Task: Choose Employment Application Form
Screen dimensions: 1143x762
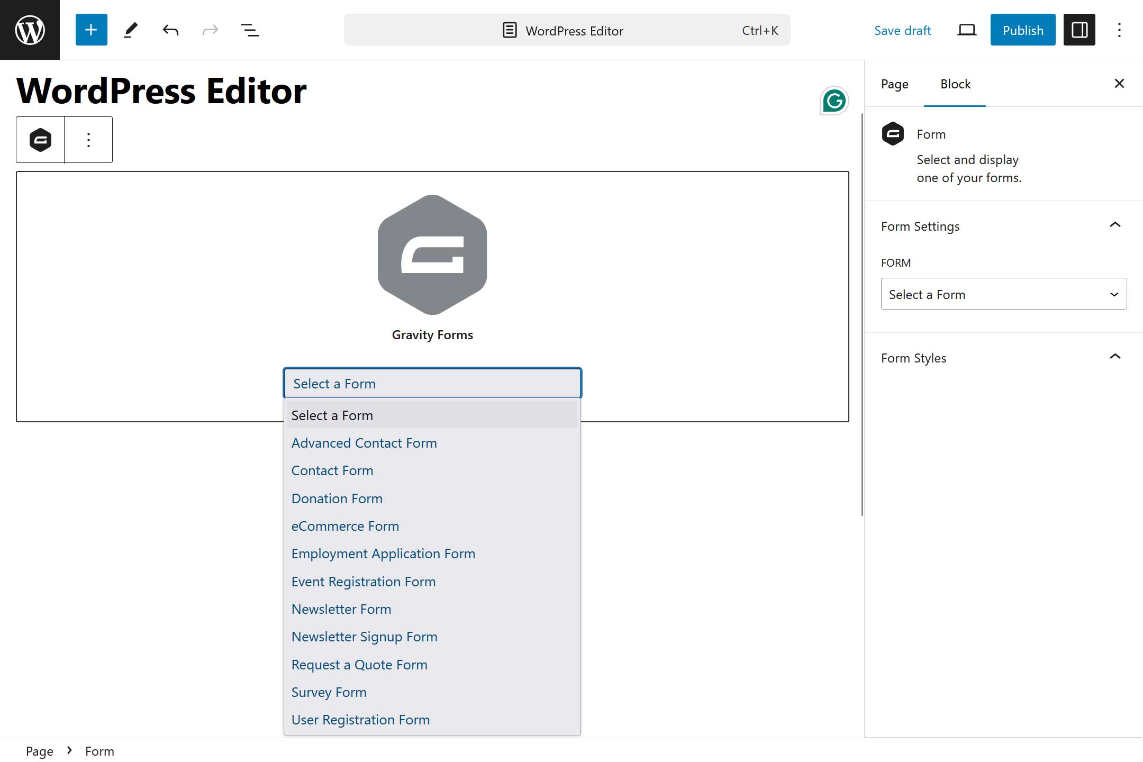Action: point(432,554)
